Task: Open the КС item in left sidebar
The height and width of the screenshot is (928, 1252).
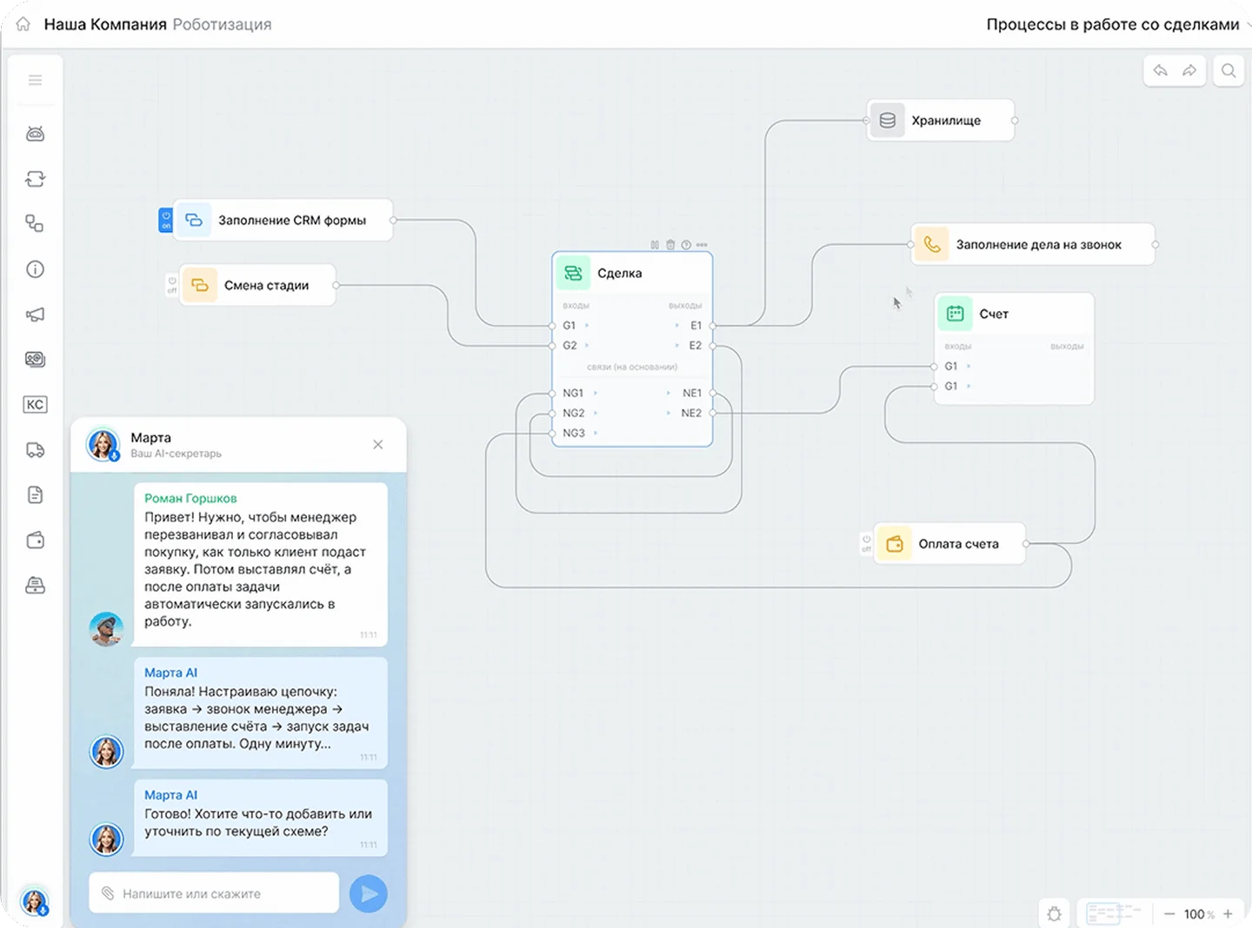Action: click(x=35, y=405)
